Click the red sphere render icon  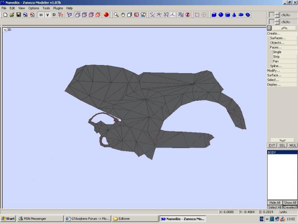[x=106, y=15]
